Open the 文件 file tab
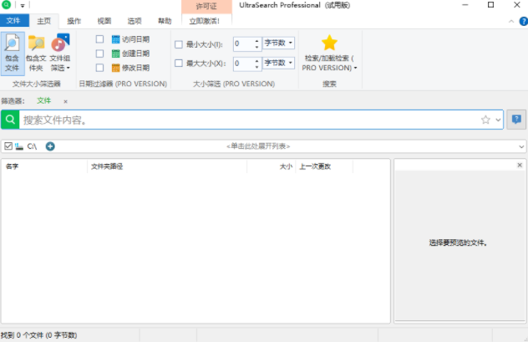 coord(13,21)
